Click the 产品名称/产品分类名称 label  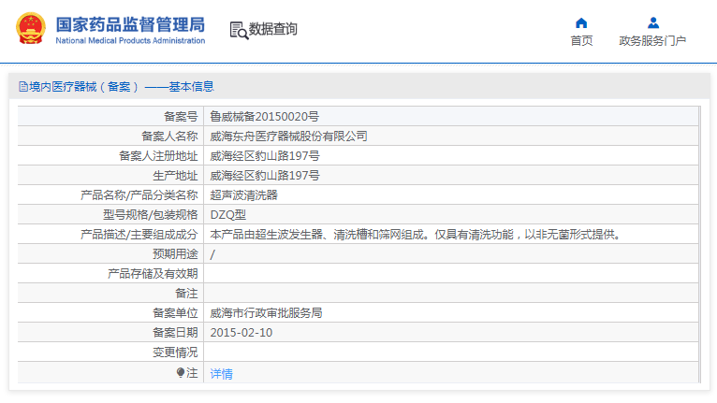pyautogui.click(x=139, y=195)
